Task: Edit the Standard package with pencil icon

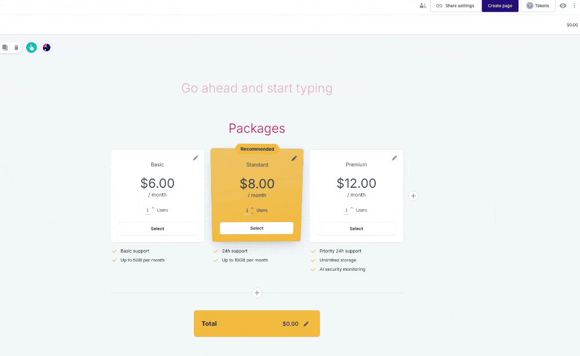Action: [x=294, y=158]
